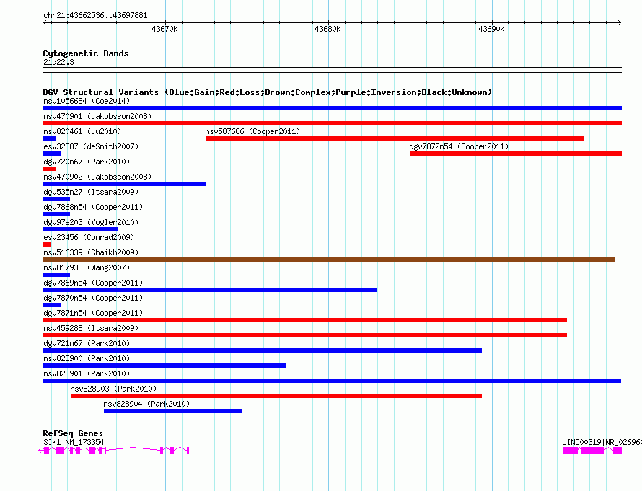642x491 pixels.
Task: Click the DGV Structural Variants track title
Action: click(x=268, y=92)
